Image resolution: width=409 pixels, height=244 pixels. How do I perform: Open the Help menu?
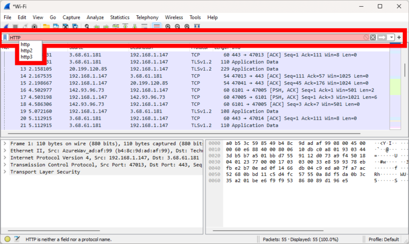point(212,17)
